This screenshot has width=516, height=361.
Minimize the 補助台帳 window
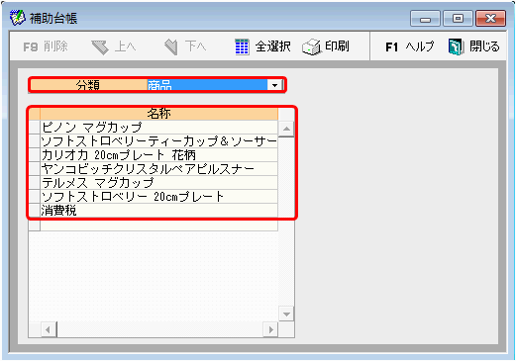point(425,19)
